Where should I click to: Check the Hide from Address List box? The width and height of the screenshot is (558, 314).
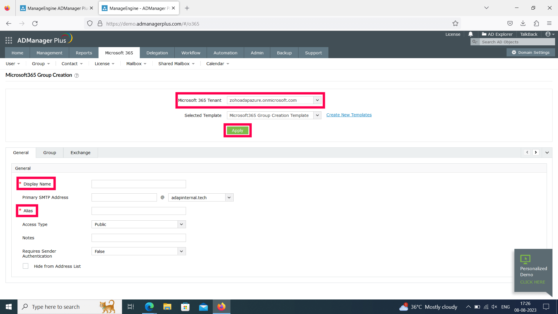26,266
